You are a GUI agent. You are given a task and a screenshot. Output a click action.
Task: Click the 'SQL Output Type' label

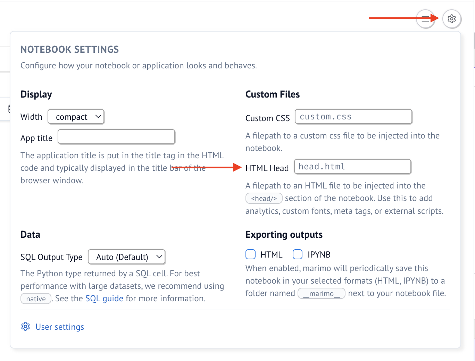coord(51,257)
